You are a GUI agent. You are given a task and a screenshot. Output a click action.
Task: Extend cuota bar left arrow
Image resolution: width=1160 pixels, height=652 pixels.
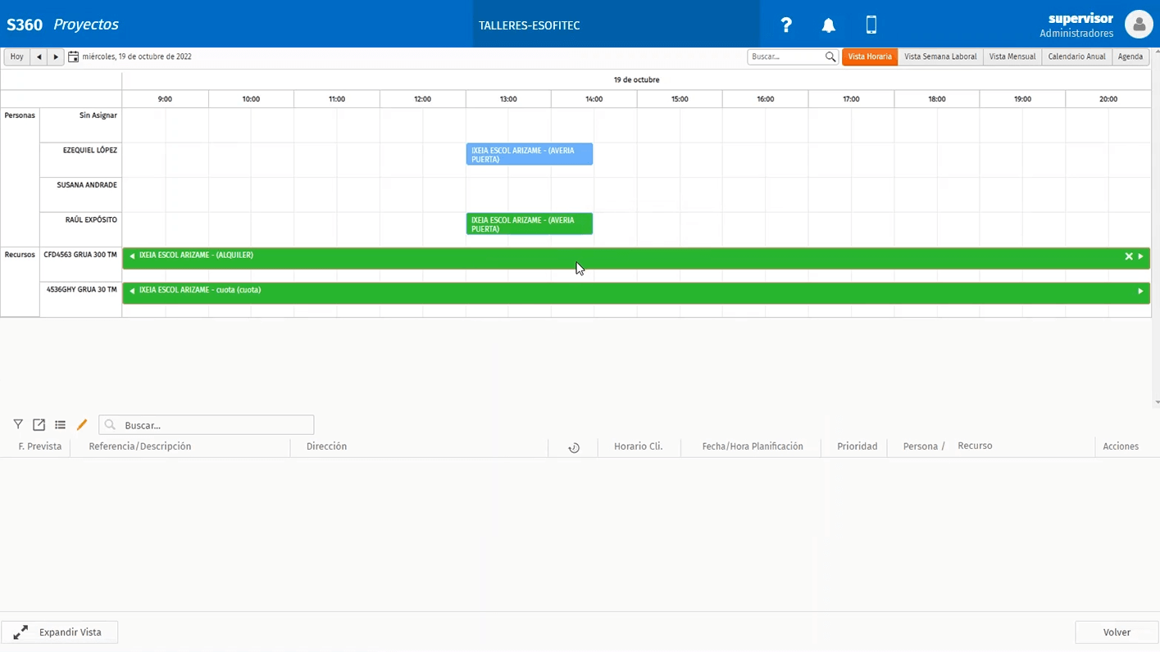[132, 291]
